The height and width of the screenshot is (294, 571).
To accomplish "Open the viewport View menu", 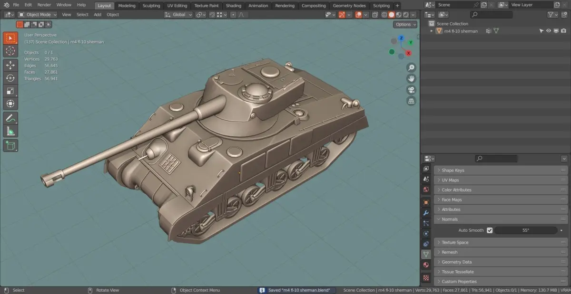I will (x=67, y=15).
